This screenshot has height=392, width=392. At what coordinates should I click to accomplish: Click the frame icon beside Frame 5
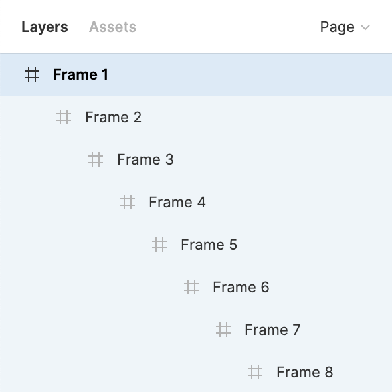[159, 245]
